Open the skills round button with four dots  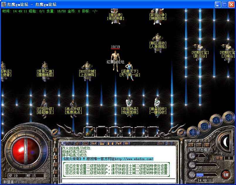click(x=216, y=120)
